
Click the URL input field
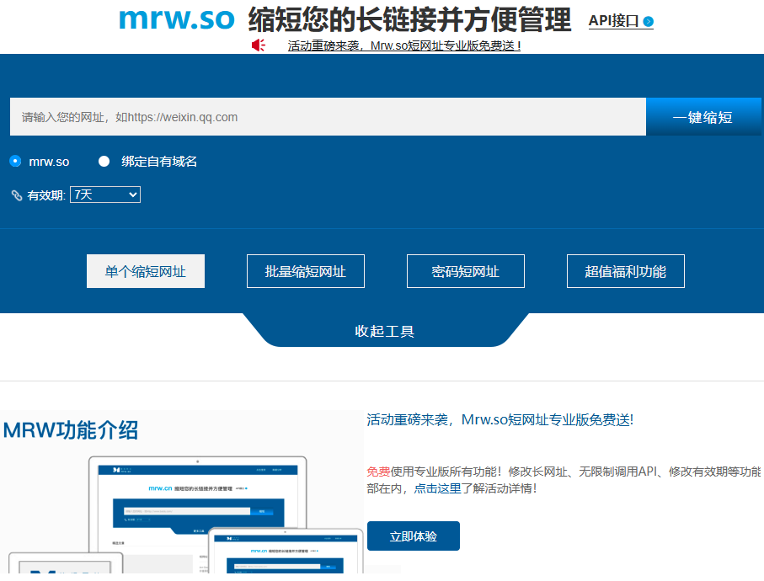click(328, 117)
